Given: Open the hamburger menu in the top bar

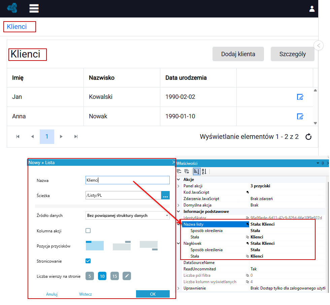Looking at the screenshot, I should coord(34,8).
